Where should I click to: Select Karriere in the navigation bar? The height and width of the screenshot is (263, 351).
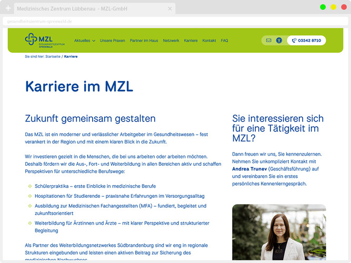pos(190,41)
